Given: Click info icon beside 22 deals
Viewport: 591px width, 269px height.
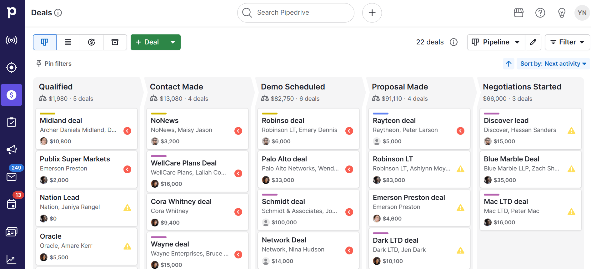Looking at the screenshot, I should [x=453, y=42].
